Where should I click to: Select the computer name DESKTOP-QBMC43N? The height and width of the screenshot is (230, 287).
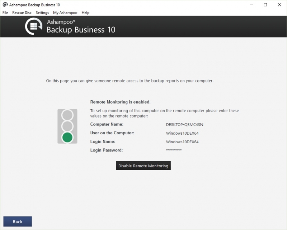(184, 125)
